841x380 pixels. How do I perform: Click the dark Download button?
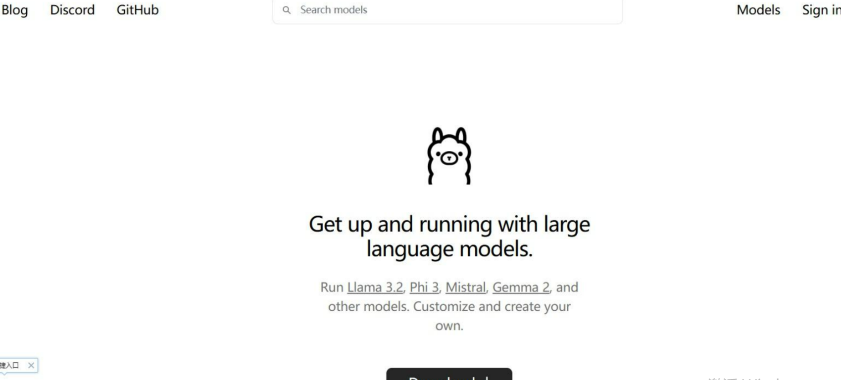click(449, 374)
